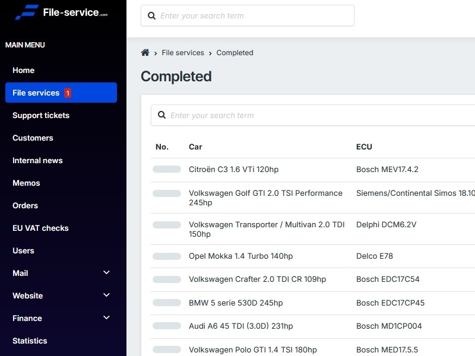This screenshot has width=475, height=356.
Task: Open Orders menu item
Action: tap(25, 205)
